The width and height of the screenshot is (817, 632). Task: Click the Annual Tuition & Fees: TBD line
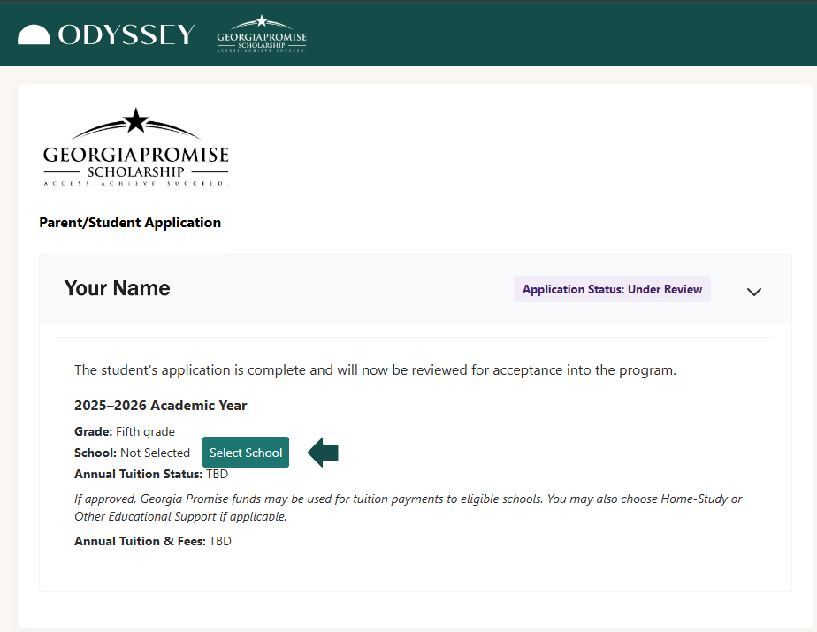point(153,541)
